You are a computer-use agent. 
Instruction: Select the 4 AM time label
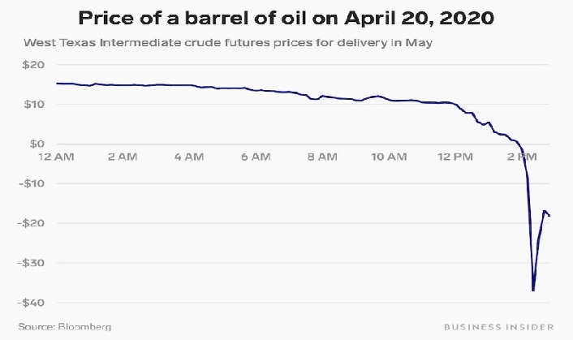188,156
